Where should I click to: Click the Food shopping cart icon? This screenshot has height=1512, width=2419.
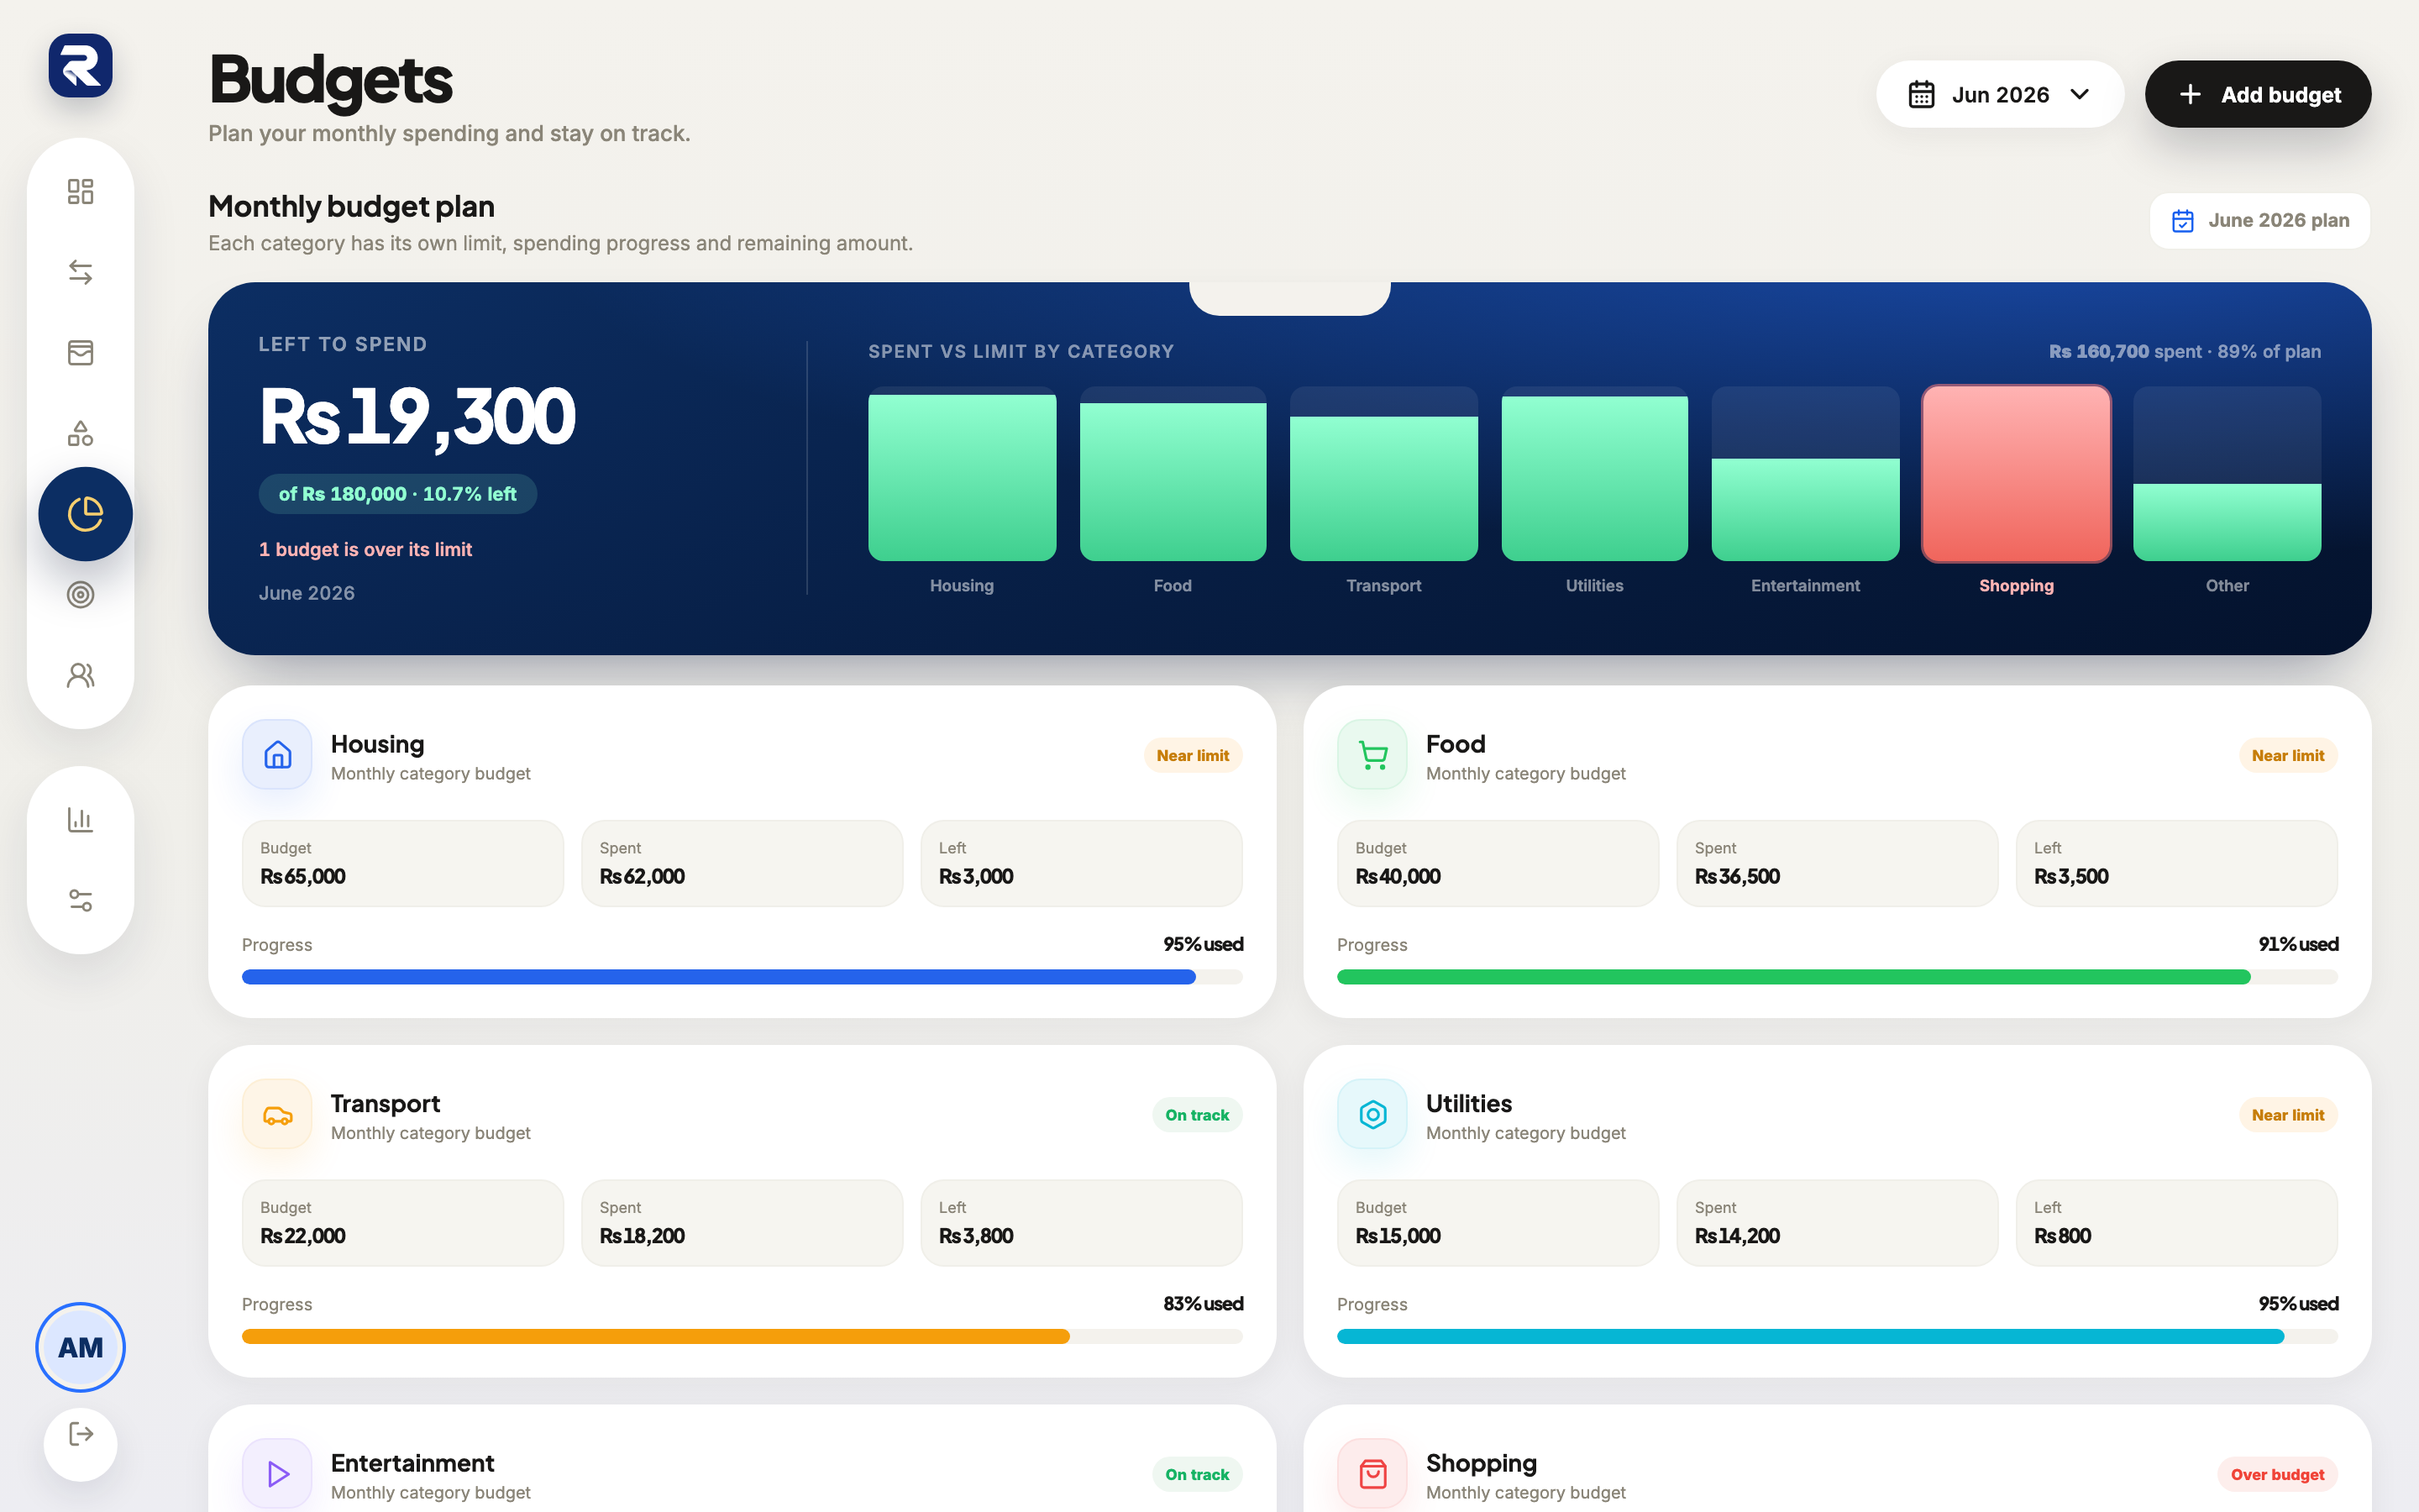coord(1372,755)
